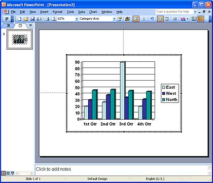The height and width of the screenshot is (183, 213).
Task: Minimize the document window from the menu bar
Action: click(x=199, y=12)
